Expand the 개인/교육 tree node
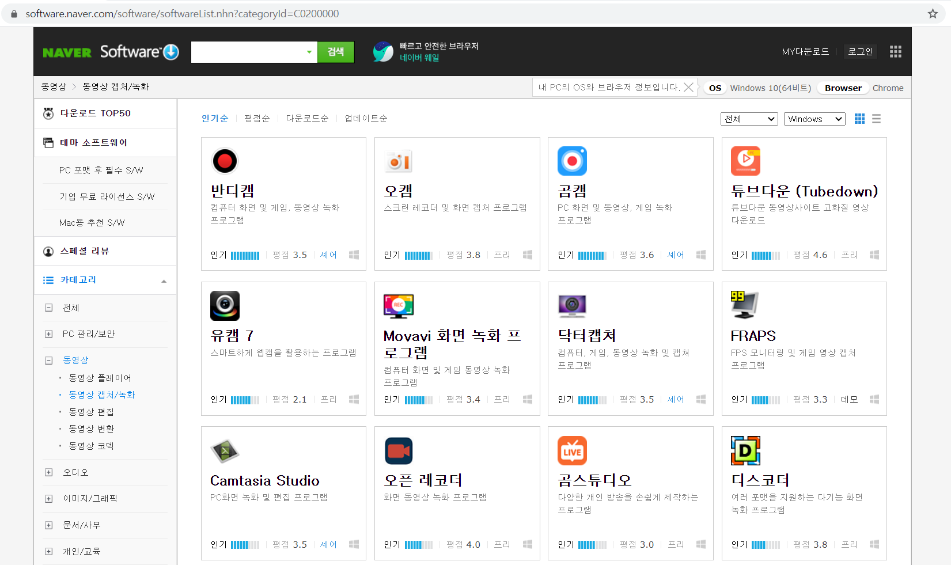The height and width of the screenshot is (565, 951). click(x=49, y=552)
